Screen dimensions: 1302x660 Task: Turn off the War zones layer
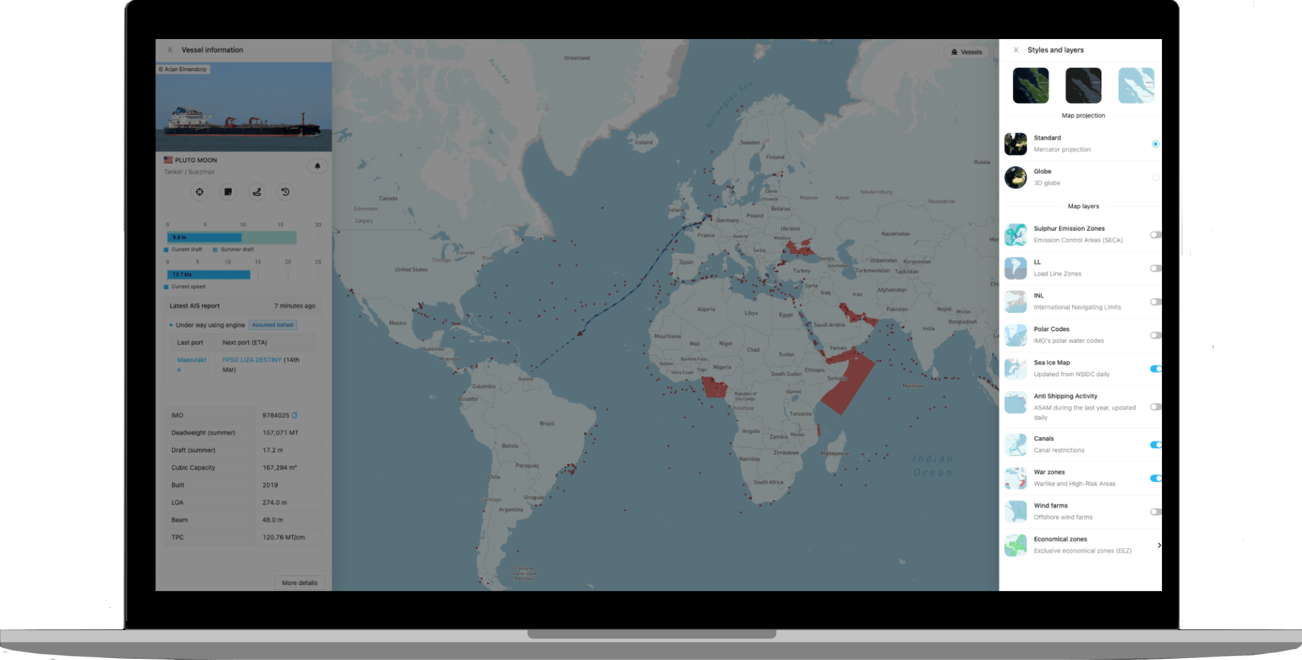pyautogui.click(x=1156, y=478)
